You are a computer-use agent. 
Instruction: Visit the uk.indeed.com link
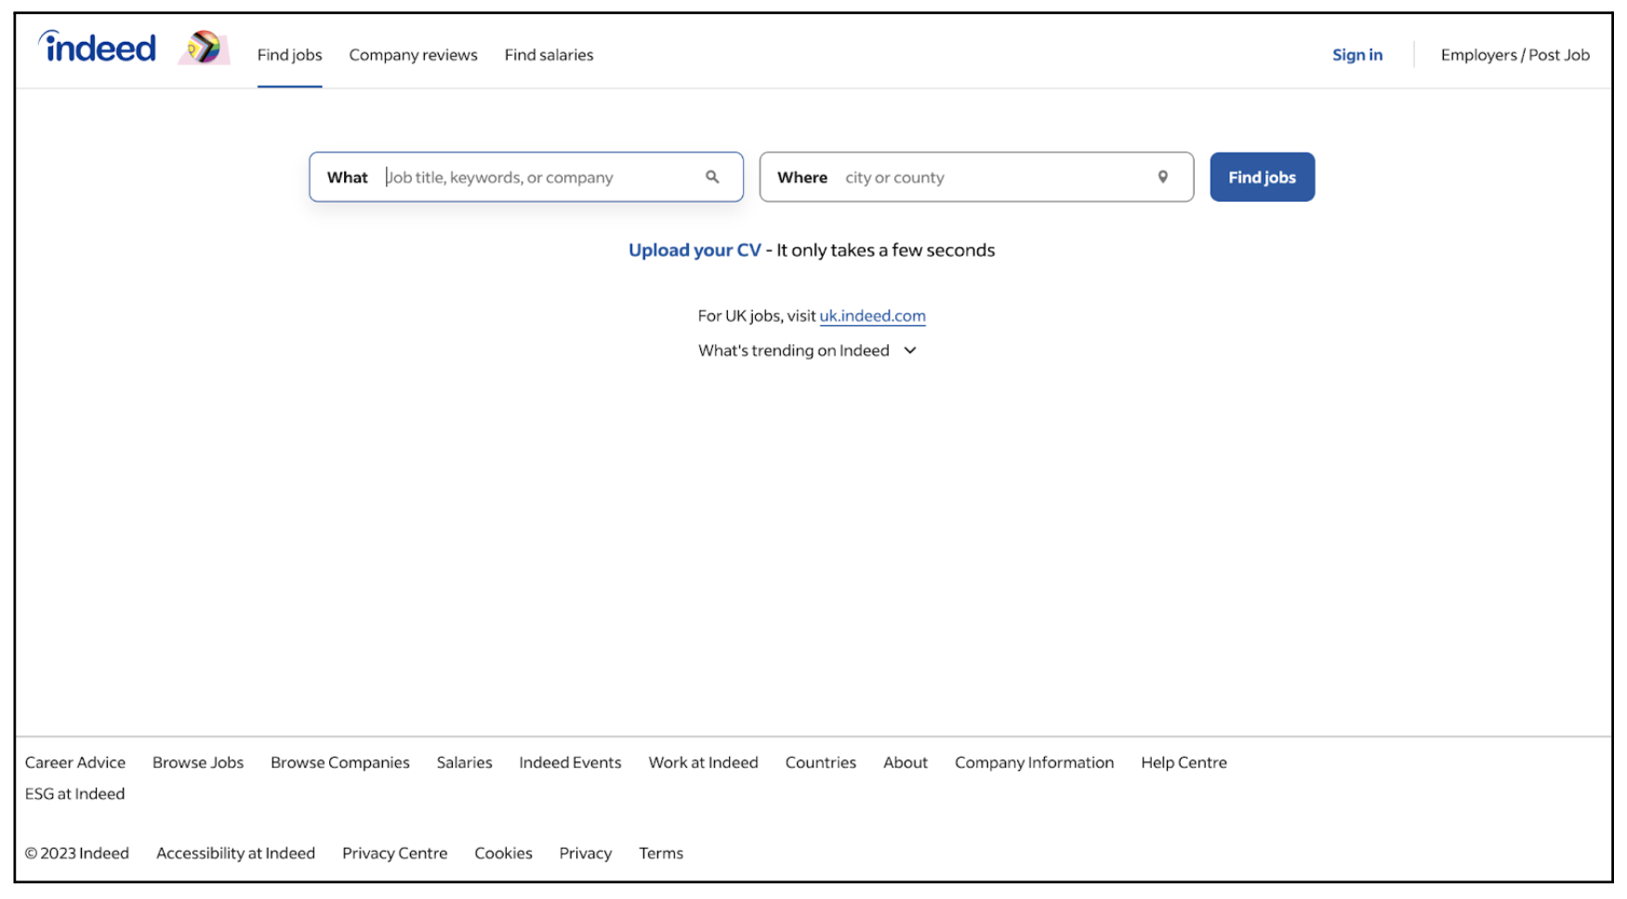point(872,316)
